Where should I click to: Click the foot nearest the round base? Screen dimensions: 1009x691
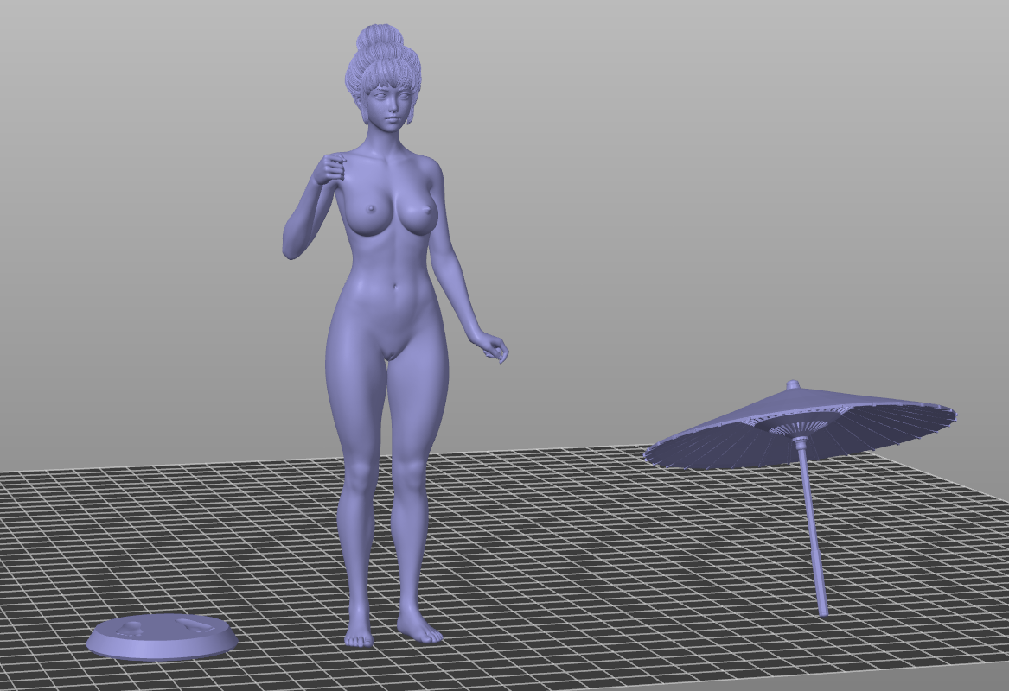click(358, 636)
